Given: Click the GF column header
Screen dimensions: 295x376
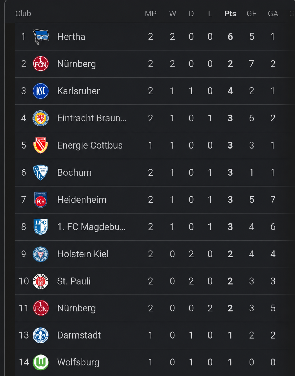Looking at the screenshot, I should pyautogui.click(x=251, y=14).
